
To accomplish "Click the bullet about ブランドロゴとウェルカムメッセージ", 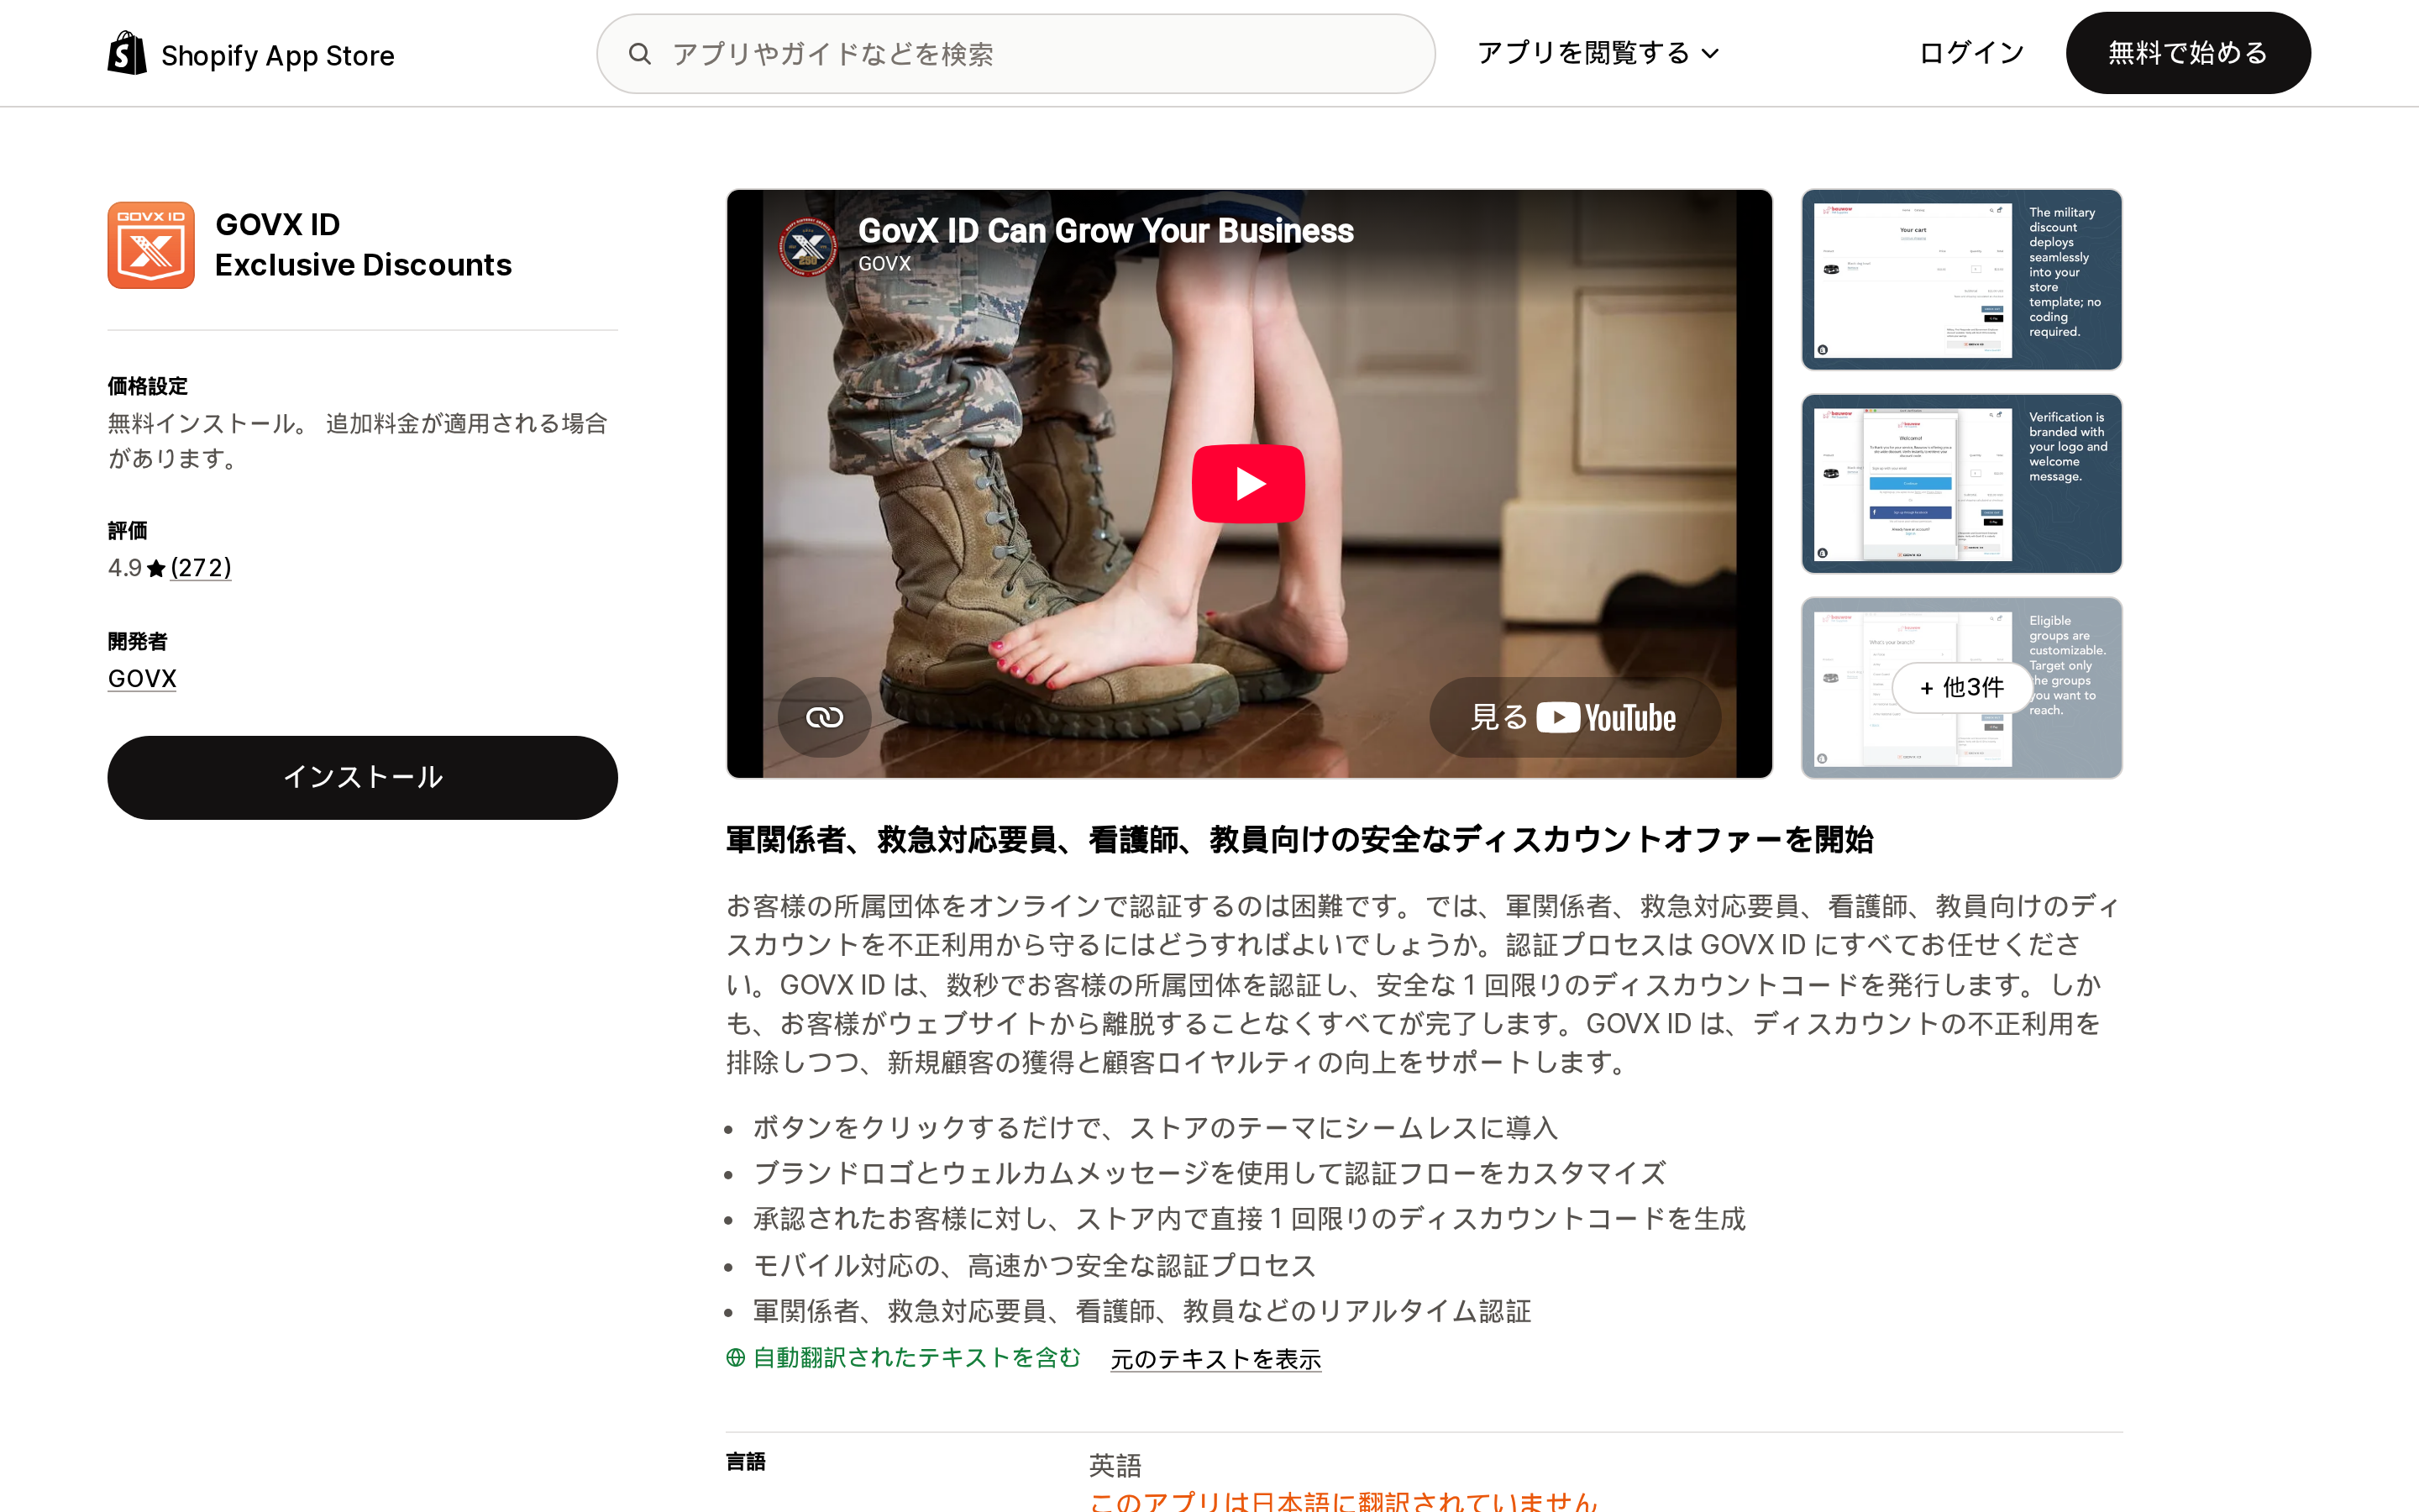I will 1209,1173.
